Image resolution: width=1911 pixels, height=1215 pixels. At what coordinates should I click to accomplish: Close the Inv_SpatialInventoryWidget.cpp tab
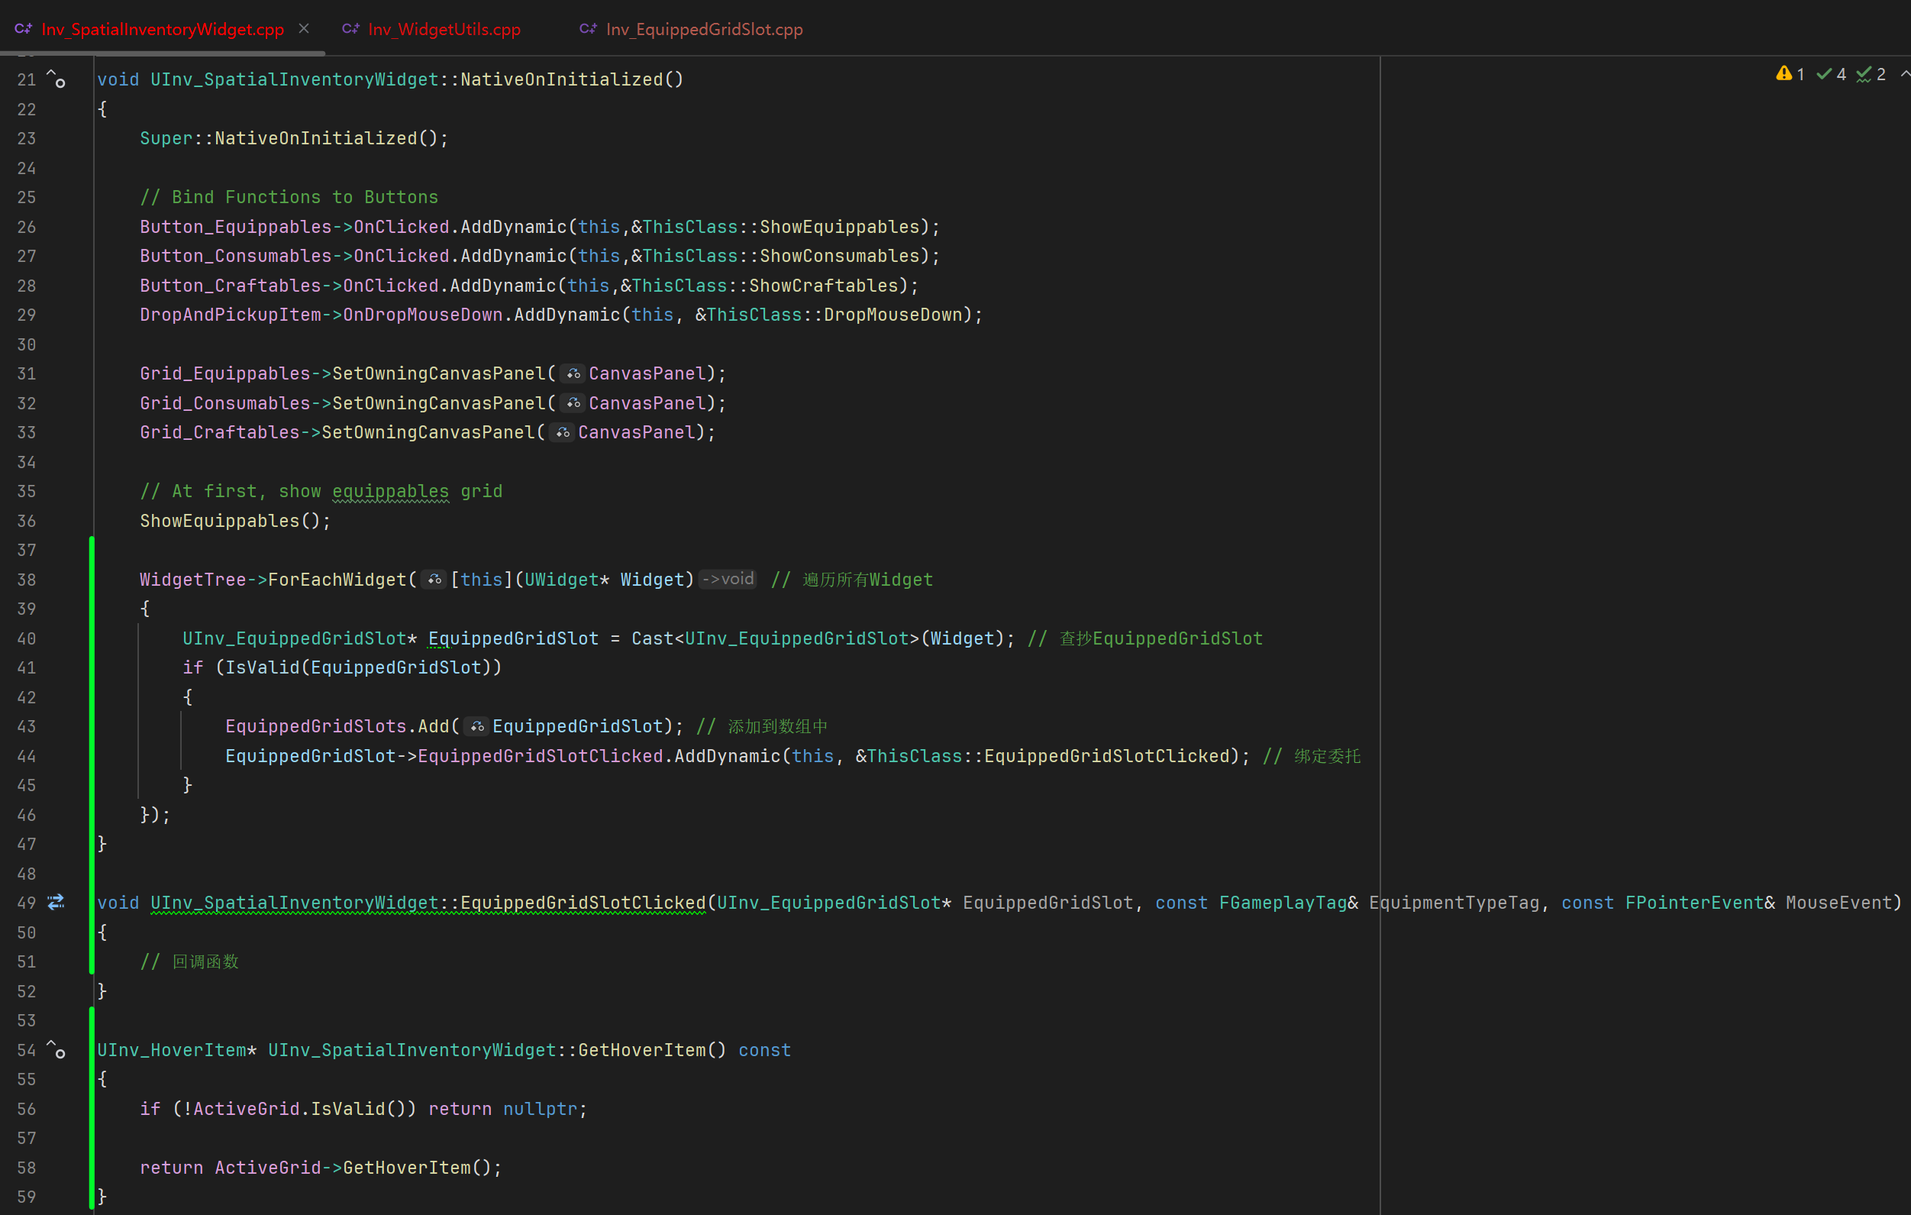[x=304, y=28]
